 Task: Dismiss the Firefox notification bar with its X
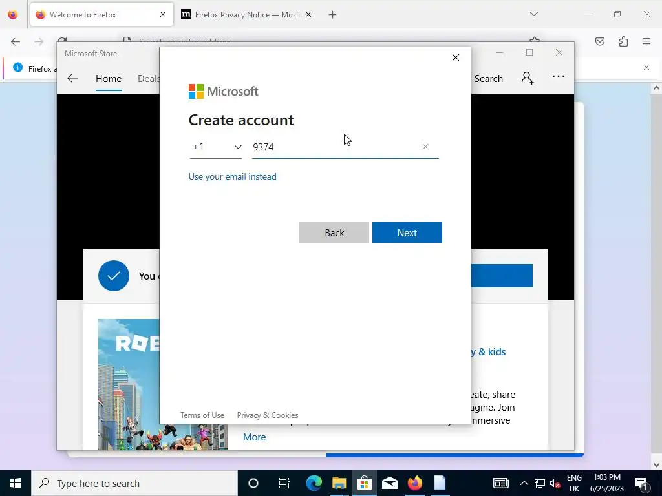point(646,67)
